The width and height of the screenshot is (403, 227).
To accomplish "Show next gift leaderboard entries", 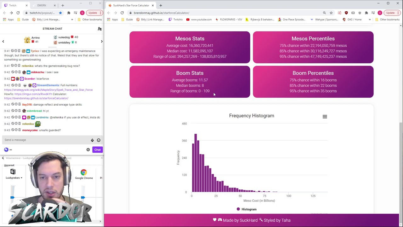I will (101, 41).
